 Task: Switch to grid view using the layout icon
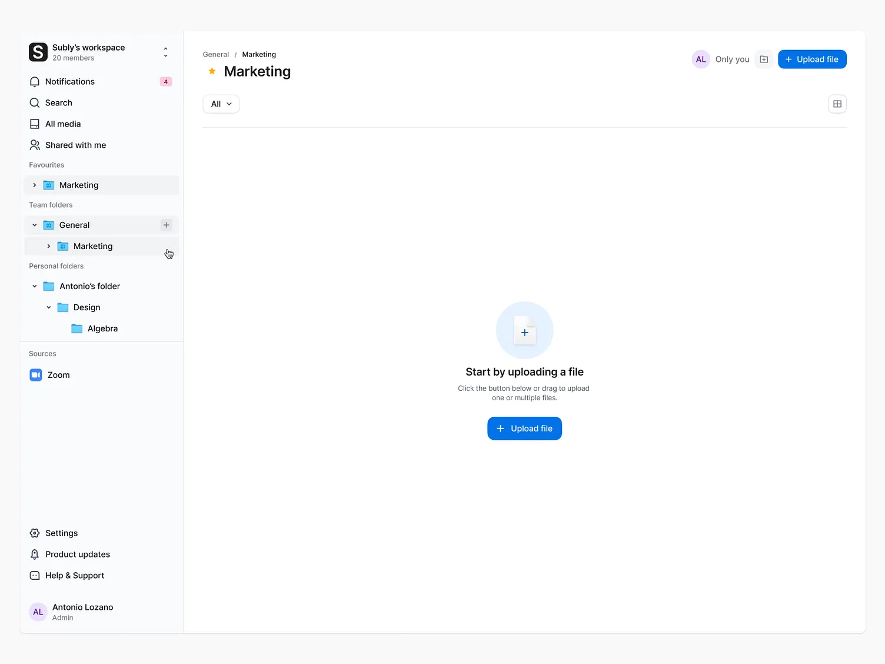click(837, 104)
